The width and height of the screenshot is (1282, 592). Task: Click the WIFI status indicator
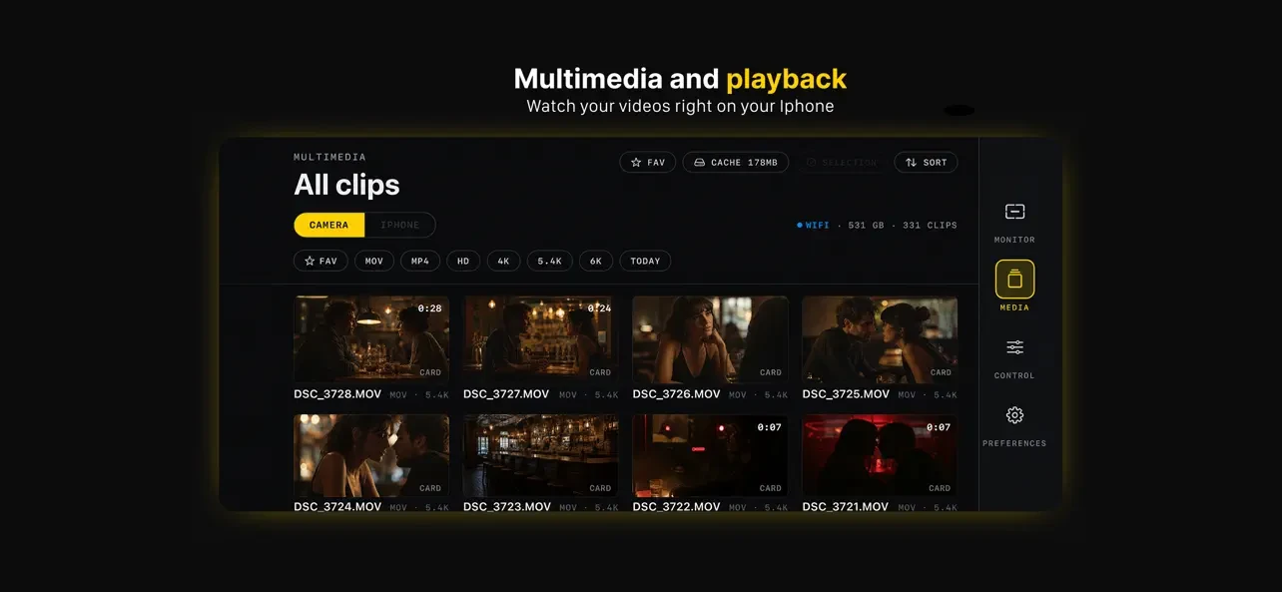814,226
